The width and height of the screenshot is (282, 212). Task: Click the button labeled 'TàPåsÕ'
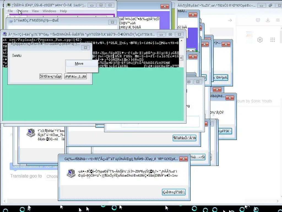[x=184, y=138]
